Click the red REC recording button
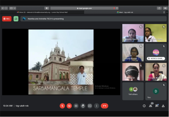 (7, 19)
